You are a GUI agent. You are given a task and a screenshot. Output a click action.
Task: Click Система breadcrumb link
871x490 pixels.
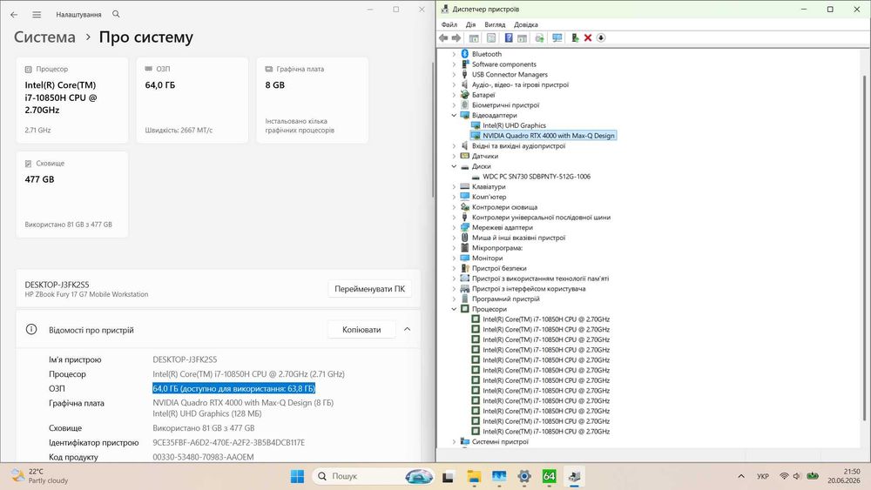(44, 37)
